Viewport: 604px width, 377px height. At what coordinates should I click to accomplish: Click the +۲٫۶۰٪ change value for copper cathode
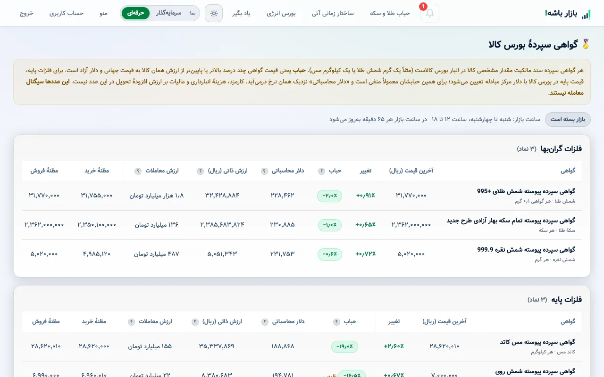tap(394, 346)
